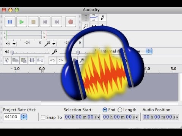The image size is (182, 136).
Task: Click the output level meter L channel
Action: [x=24, y=33]
